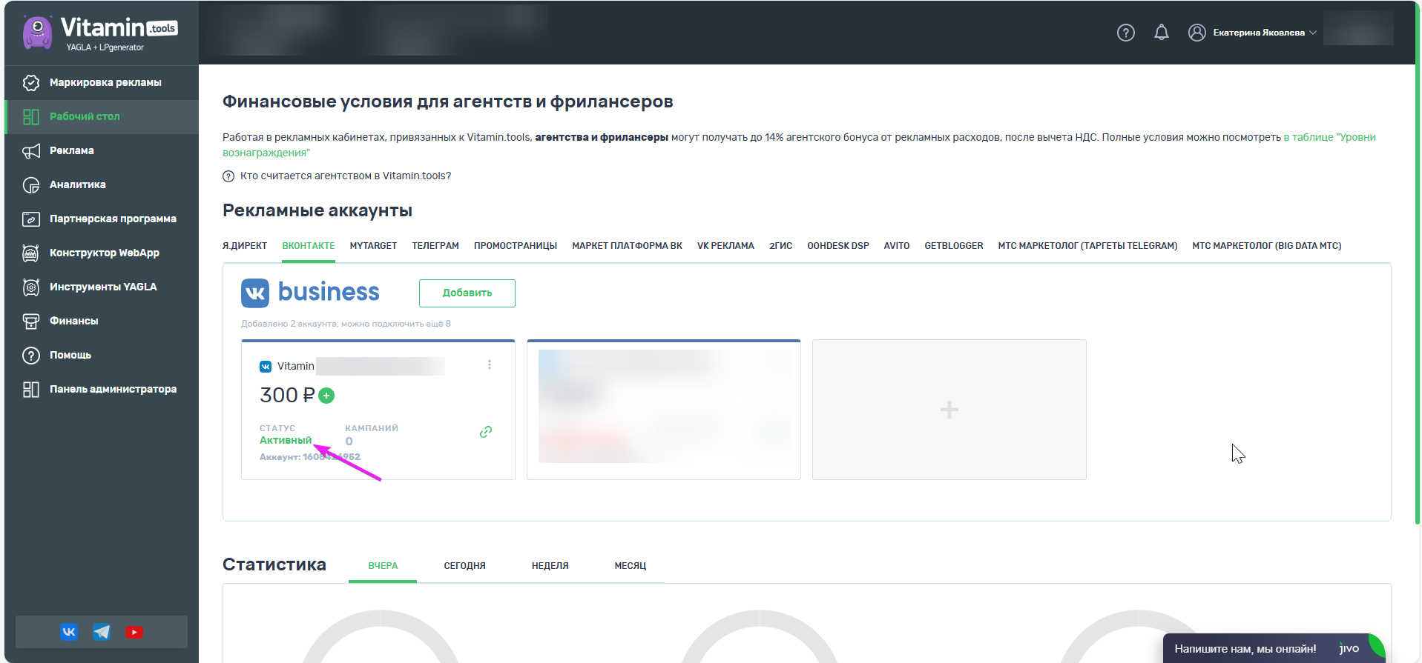Show ВЧЕРА statistics tab
The width and height of the screenshot is (1422, 663).
tap(383, 566)
